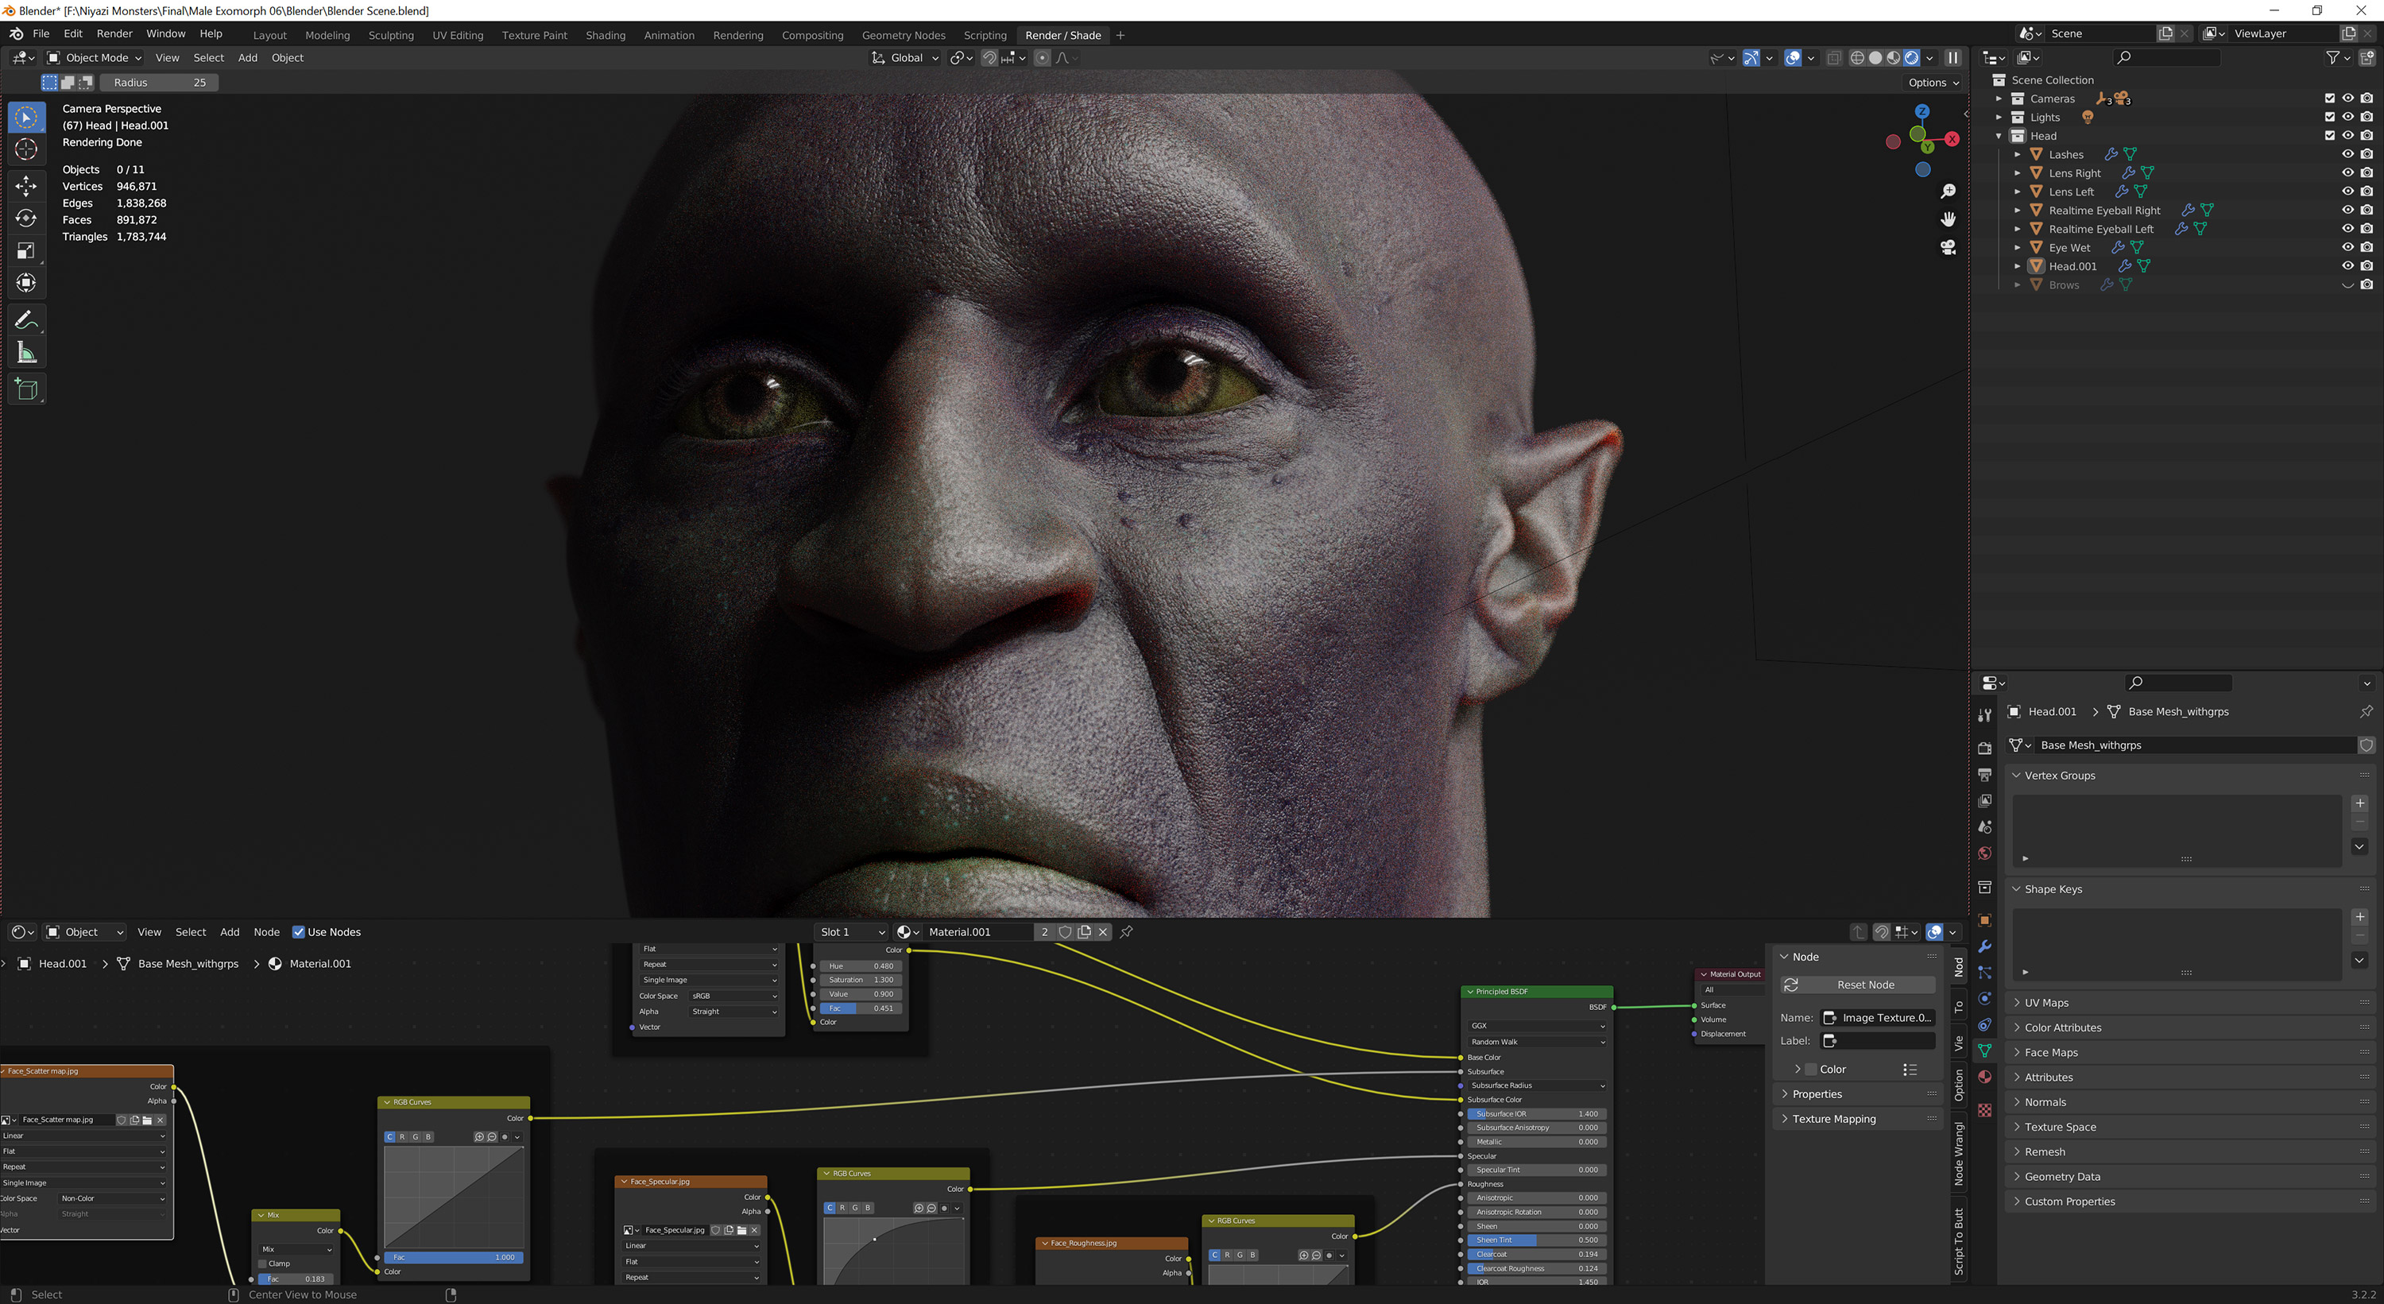
Task: Click the Radius value field
Action: point(159,83)
